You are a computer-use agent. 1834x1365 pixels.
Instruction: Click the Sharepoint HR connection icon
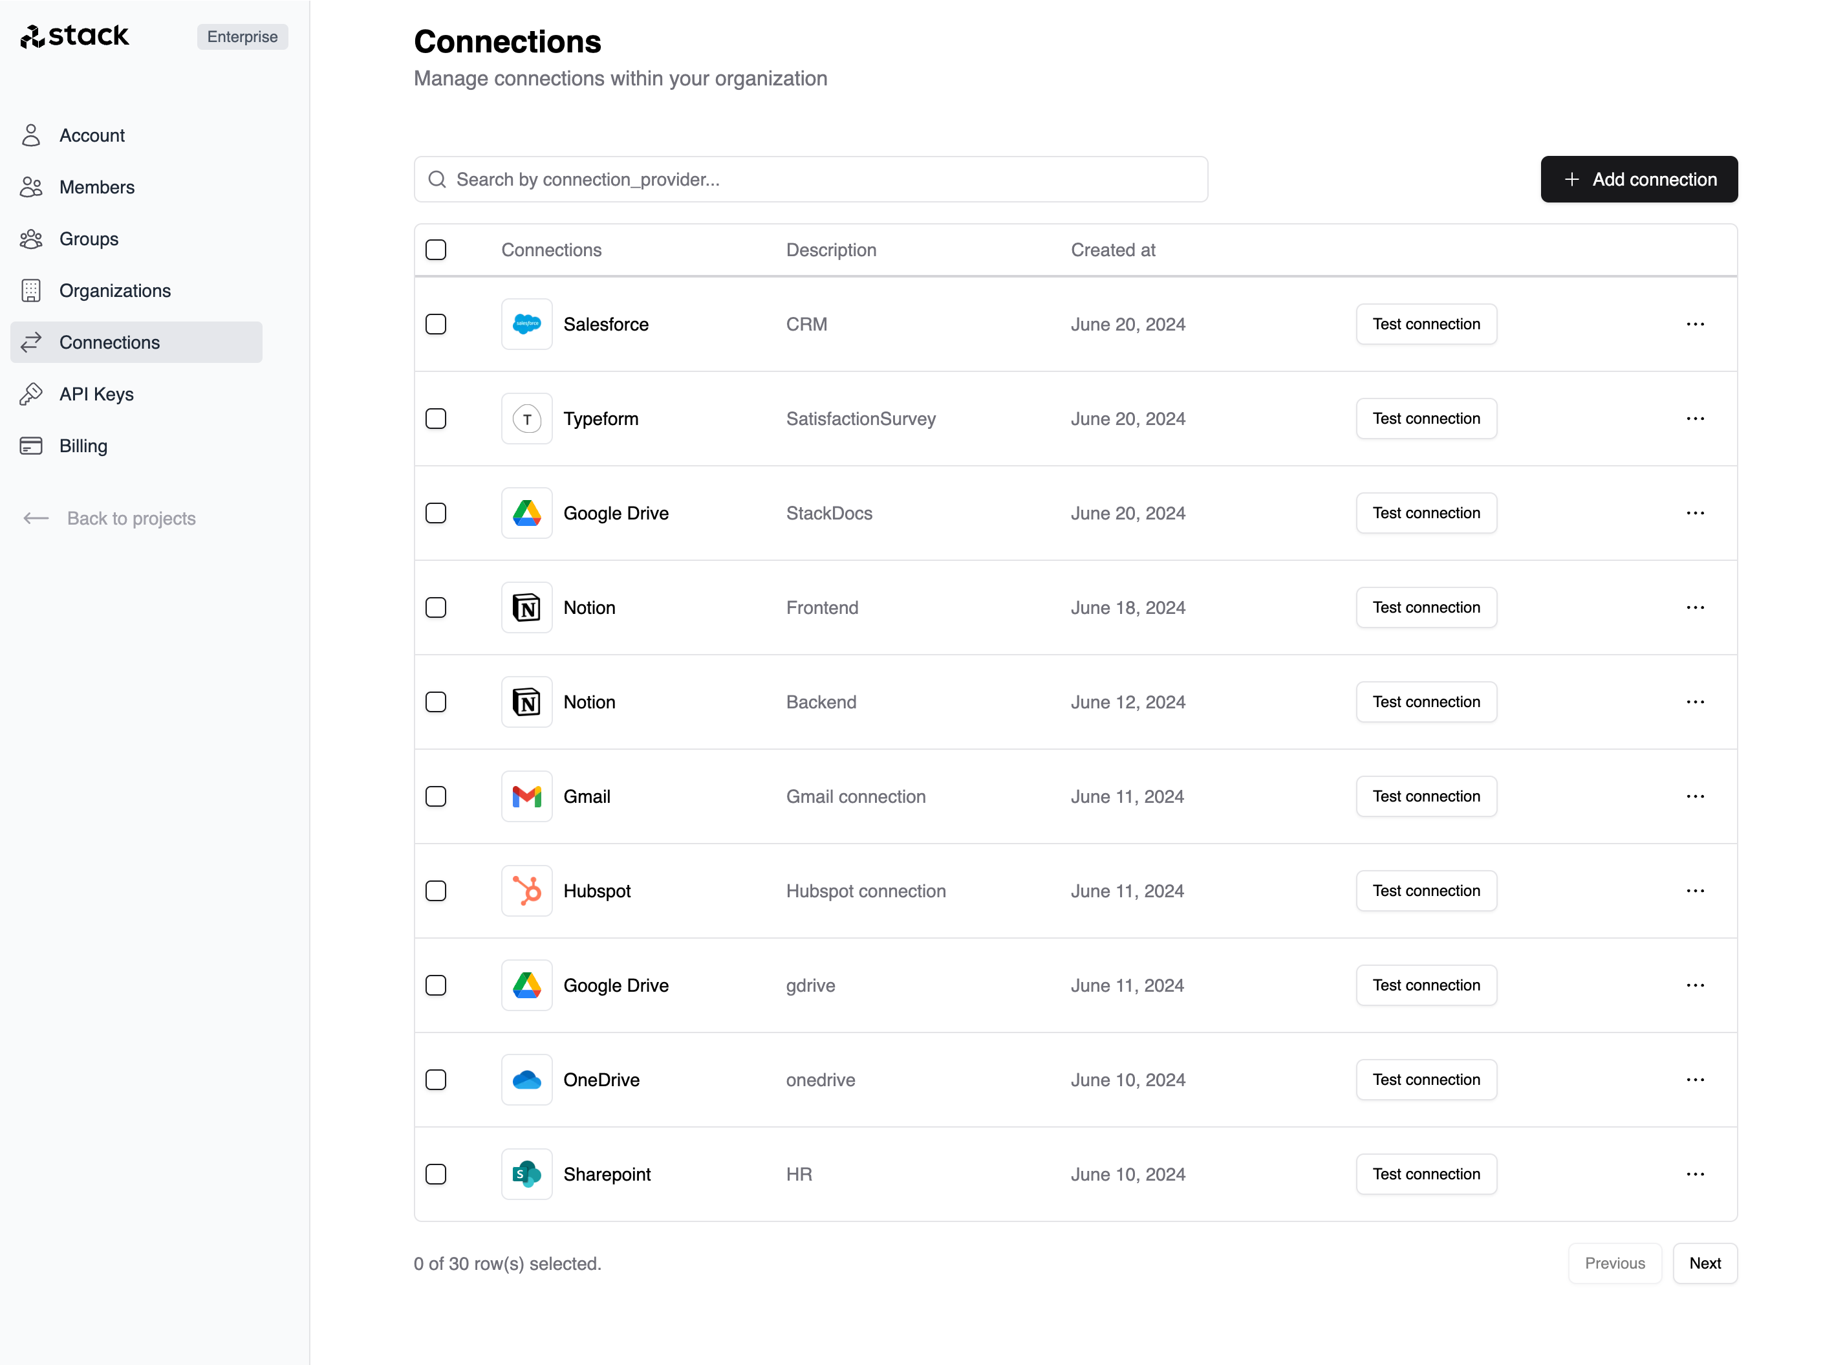(527, 1174)
